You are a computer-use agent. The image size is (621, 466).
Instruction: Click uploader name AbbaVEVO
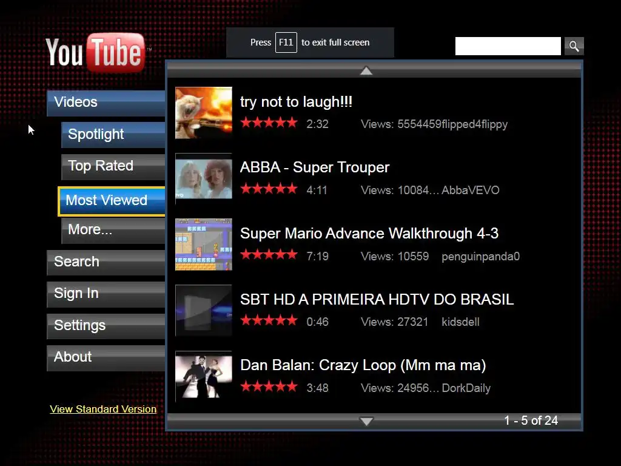(x=471, y=190)
